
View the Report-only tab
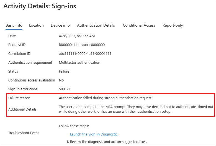click(173, 25)
